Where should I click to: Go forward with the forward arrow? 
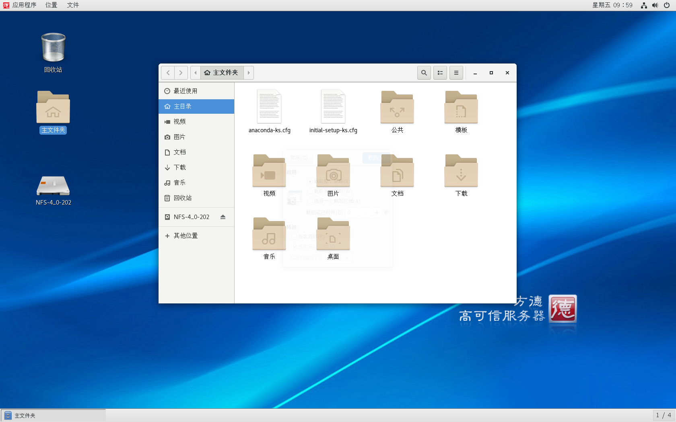click(181, 73)
